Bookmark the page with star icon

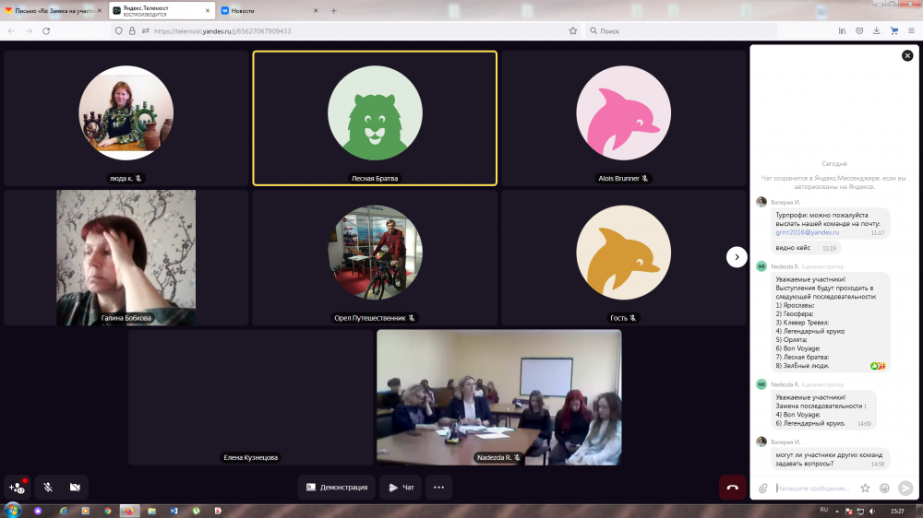point(573,30)
